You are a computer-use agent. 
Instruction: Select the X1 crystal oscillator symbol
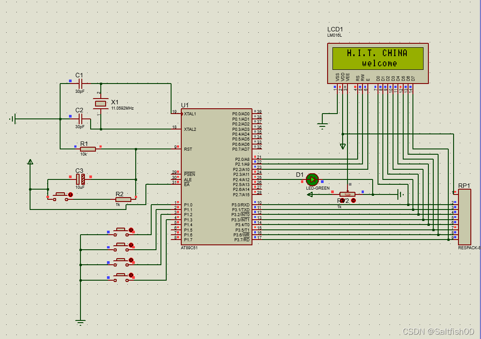(101, 104)
